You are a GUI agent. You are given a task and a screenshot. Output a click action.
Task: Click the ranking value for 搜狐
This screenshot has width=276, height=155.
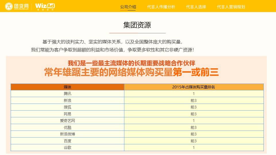(194, 107)
